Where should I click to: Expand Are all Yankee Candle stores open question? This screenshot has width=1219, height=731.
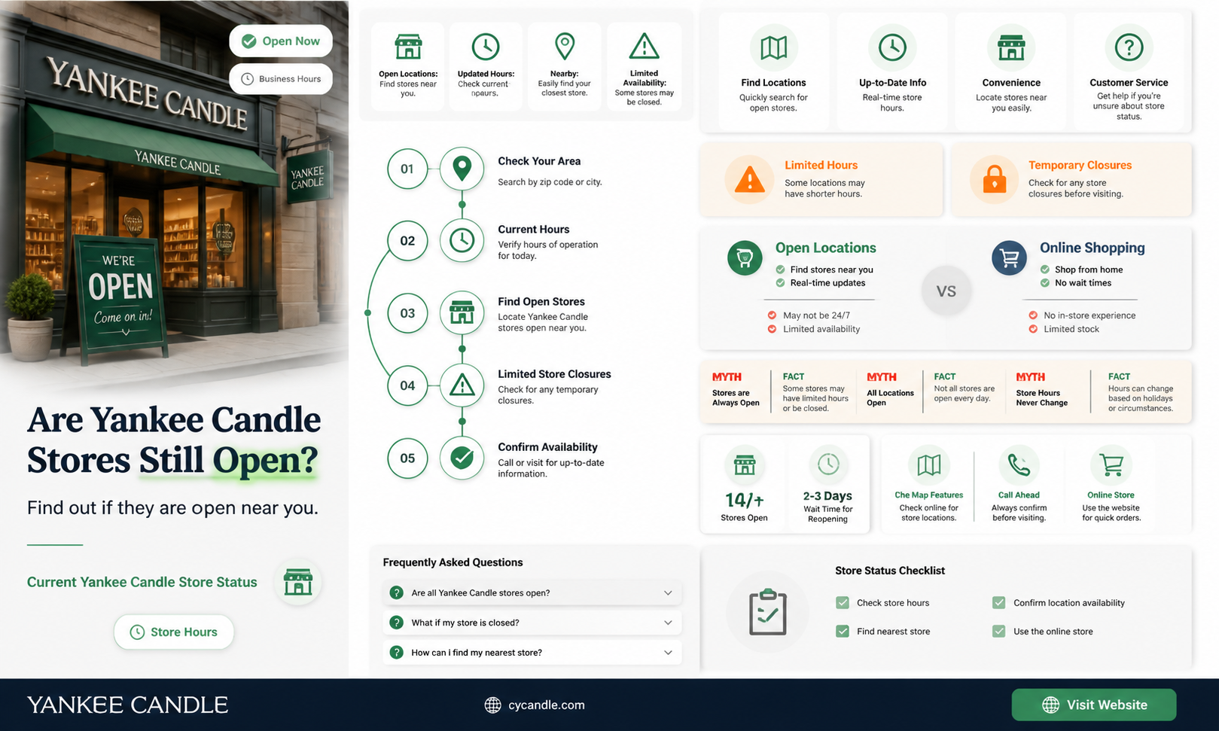click(x=532, y=593)
